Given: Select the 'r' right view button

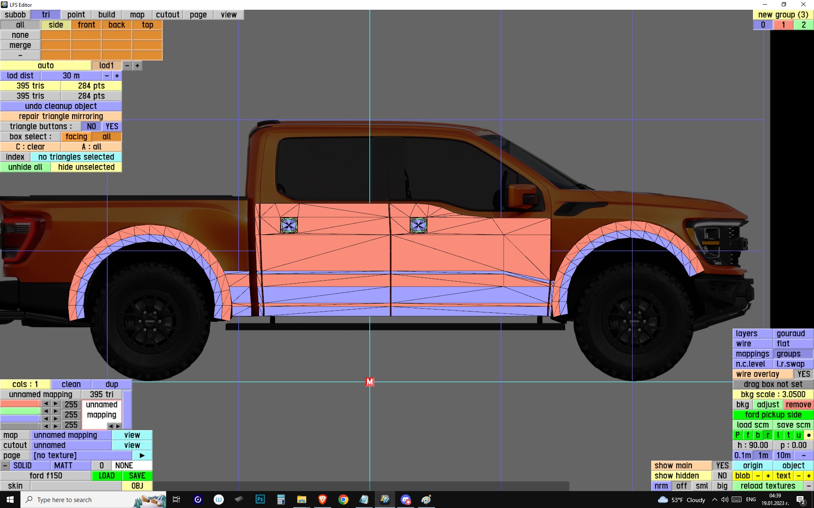Looking at the screenshot, I should click(768, 435).
